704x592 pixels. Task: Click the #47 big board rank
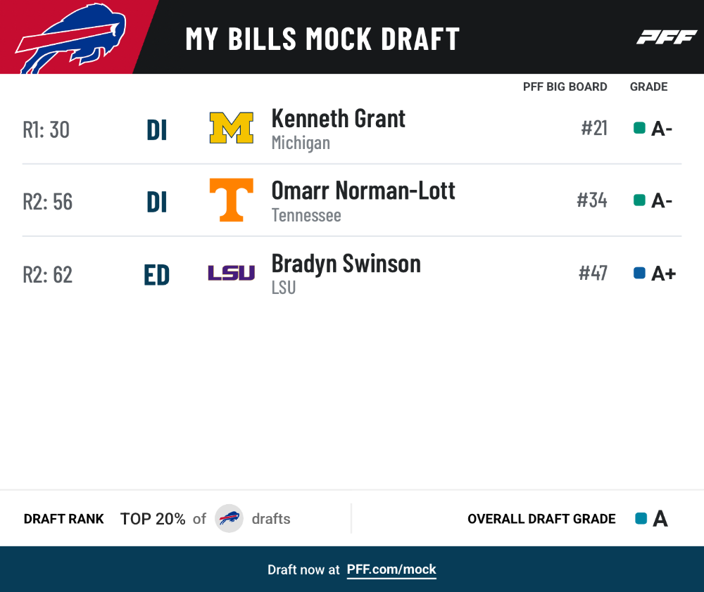593,273
